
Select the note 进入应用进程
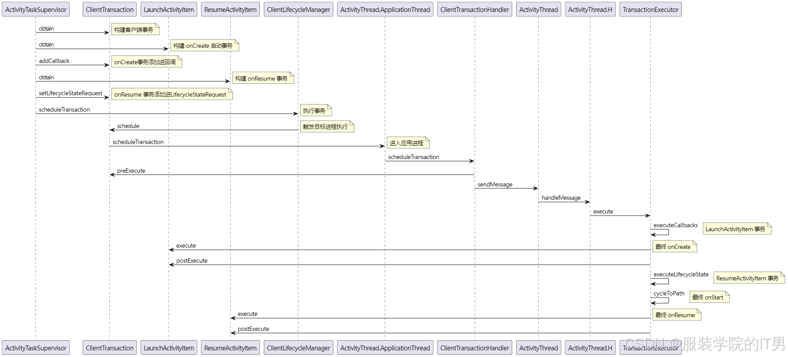point(408,143)
